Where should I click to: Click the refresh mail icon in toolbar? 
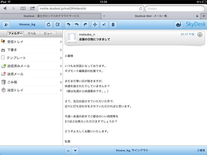coord(49,24)
